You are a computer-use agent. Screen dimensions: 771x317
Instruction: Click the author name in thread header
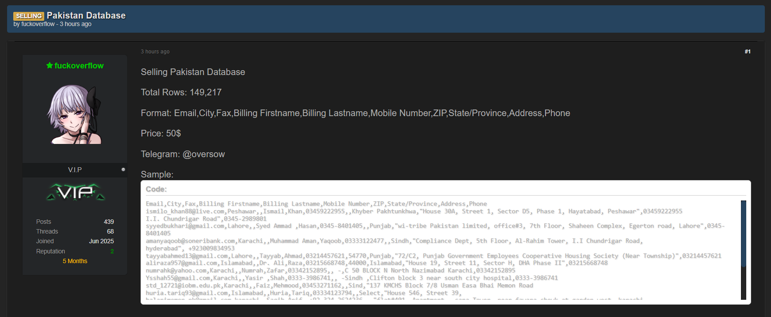click(x=38, y=24)
